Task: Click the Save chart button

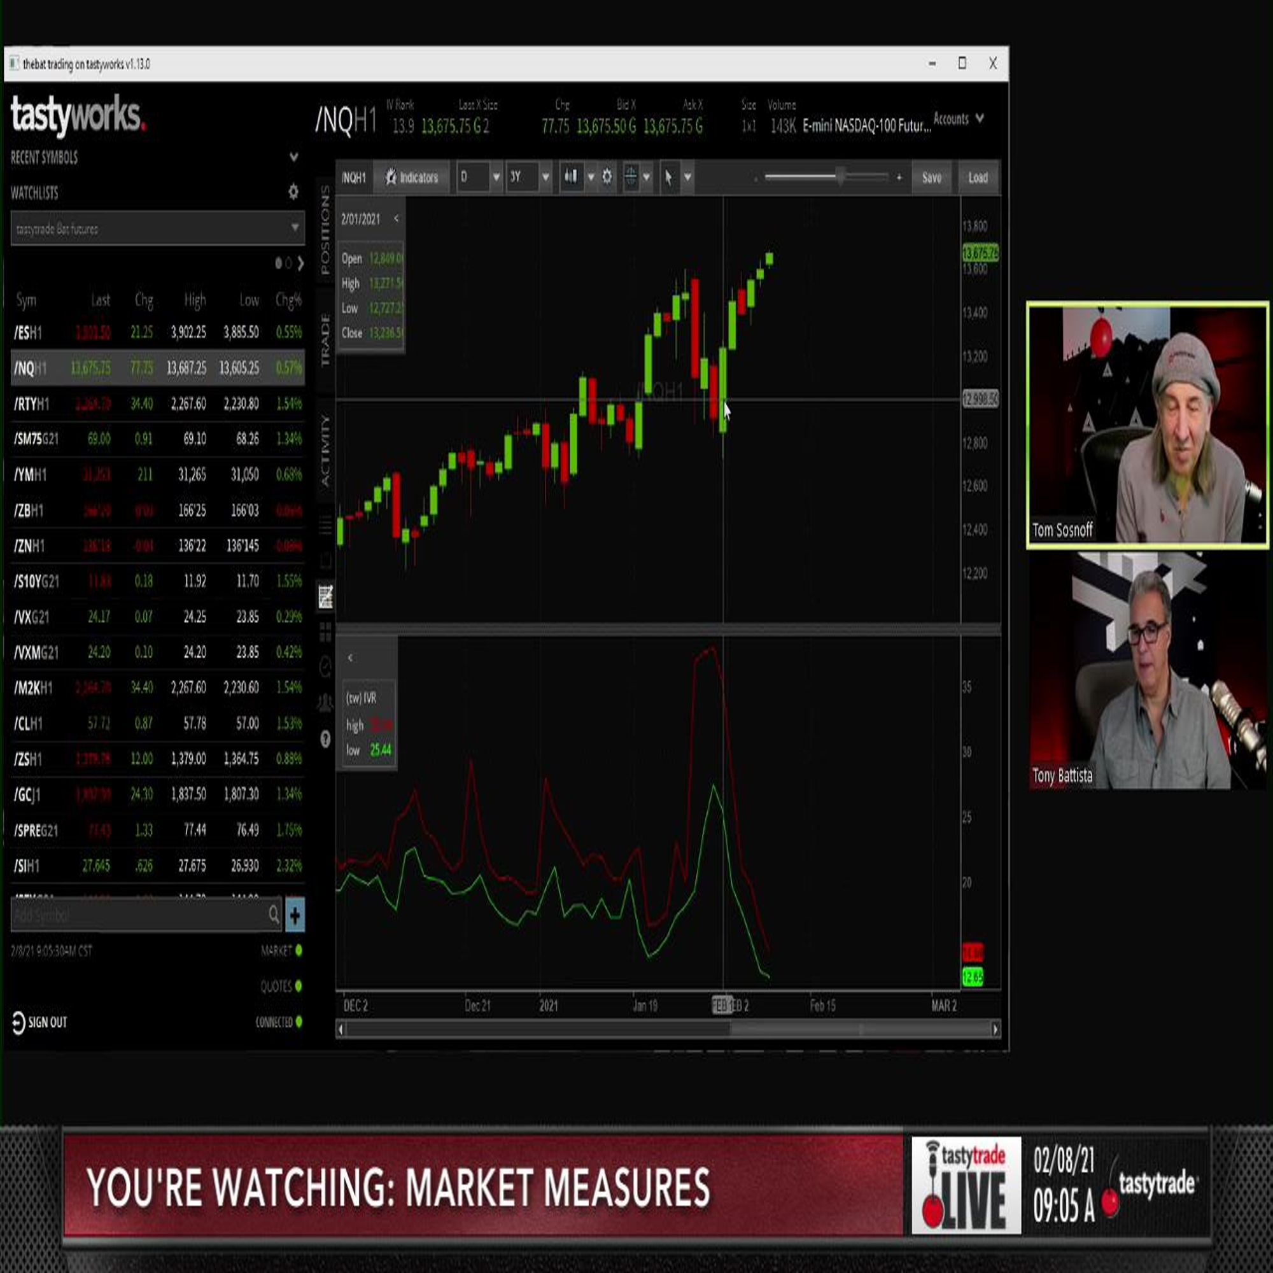Action: (932, 177)
